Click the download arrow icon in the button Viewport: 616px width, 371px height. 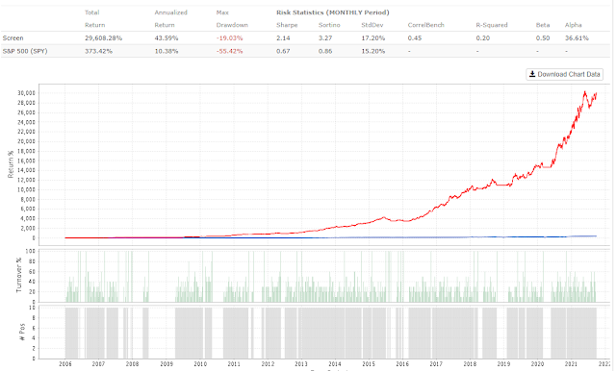[x=532, y=74]
